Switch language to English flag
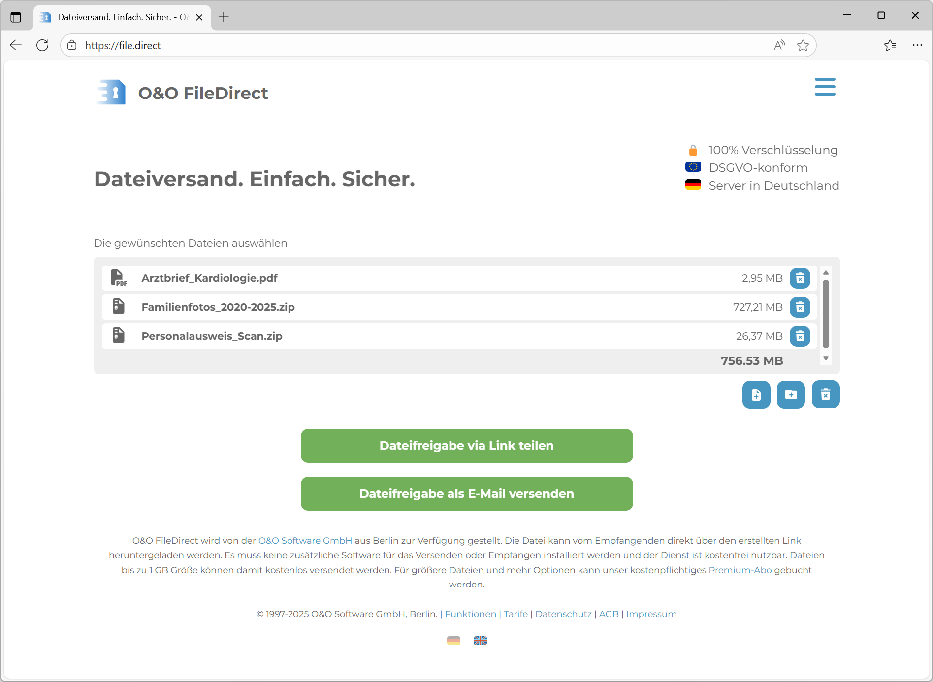The width and height of the screenshot is (933, 682). [480, 640]
